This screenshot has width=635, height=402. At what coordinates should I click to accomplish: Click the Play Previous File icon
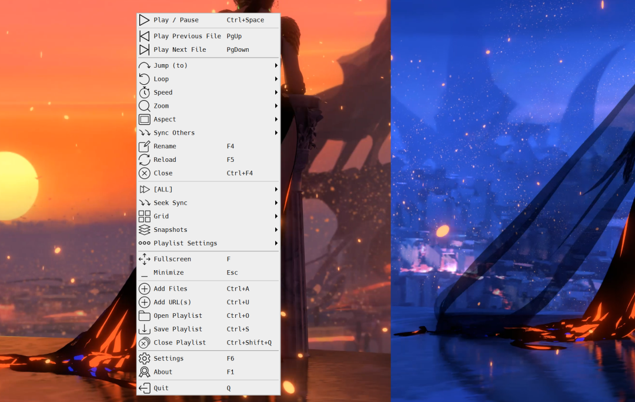tap(144, 36)
